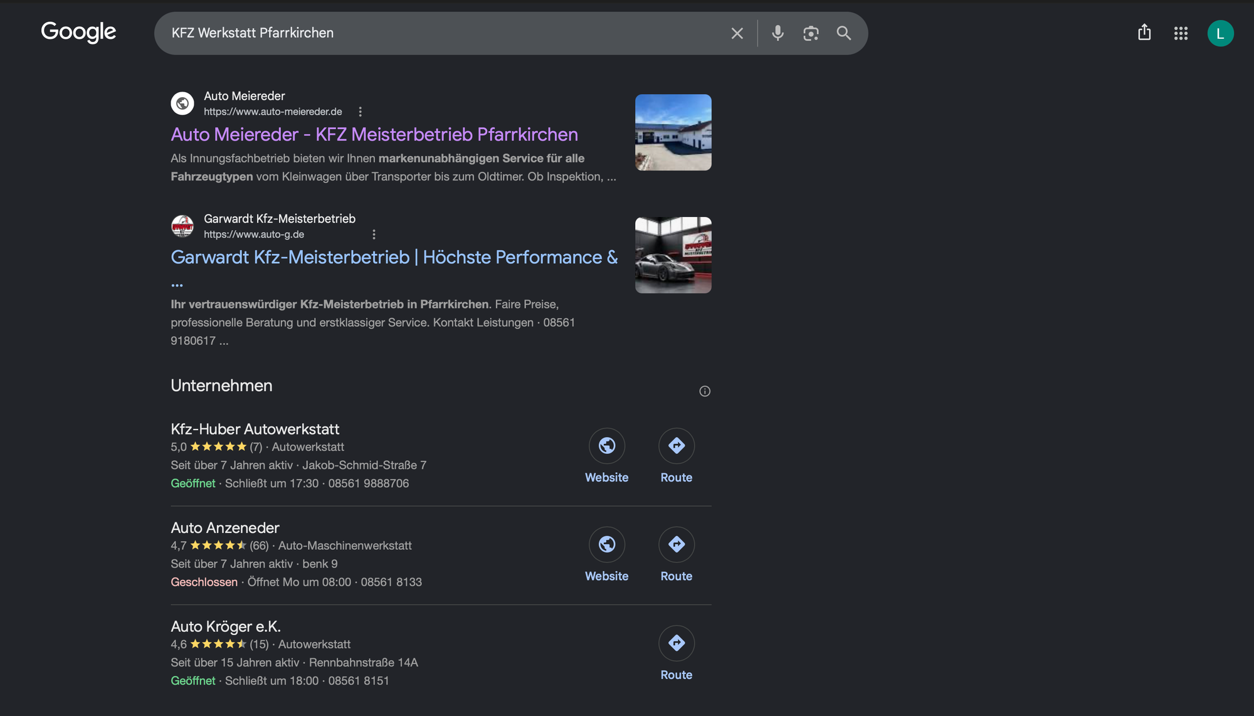Click Route label under Auto Kröger e.K.
The width and height of the screenshot is (1254, 716).
tap(677, 675)
